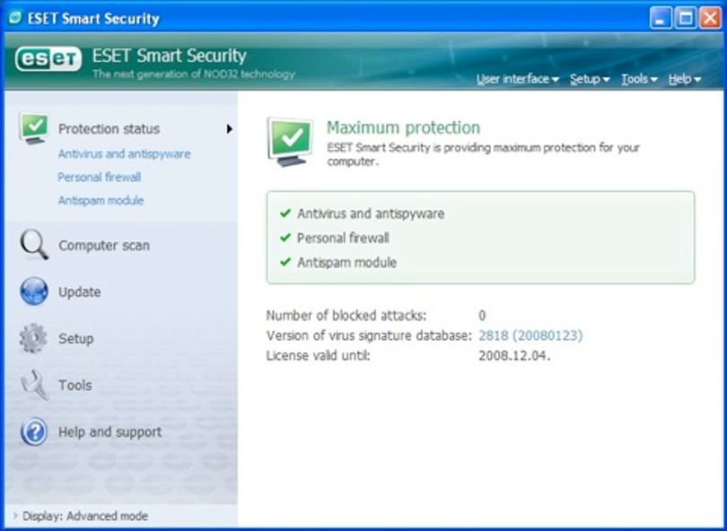Screen dimensions: 727x531
Task: Expand the Protection status arrow
Action: coord(229,129)
